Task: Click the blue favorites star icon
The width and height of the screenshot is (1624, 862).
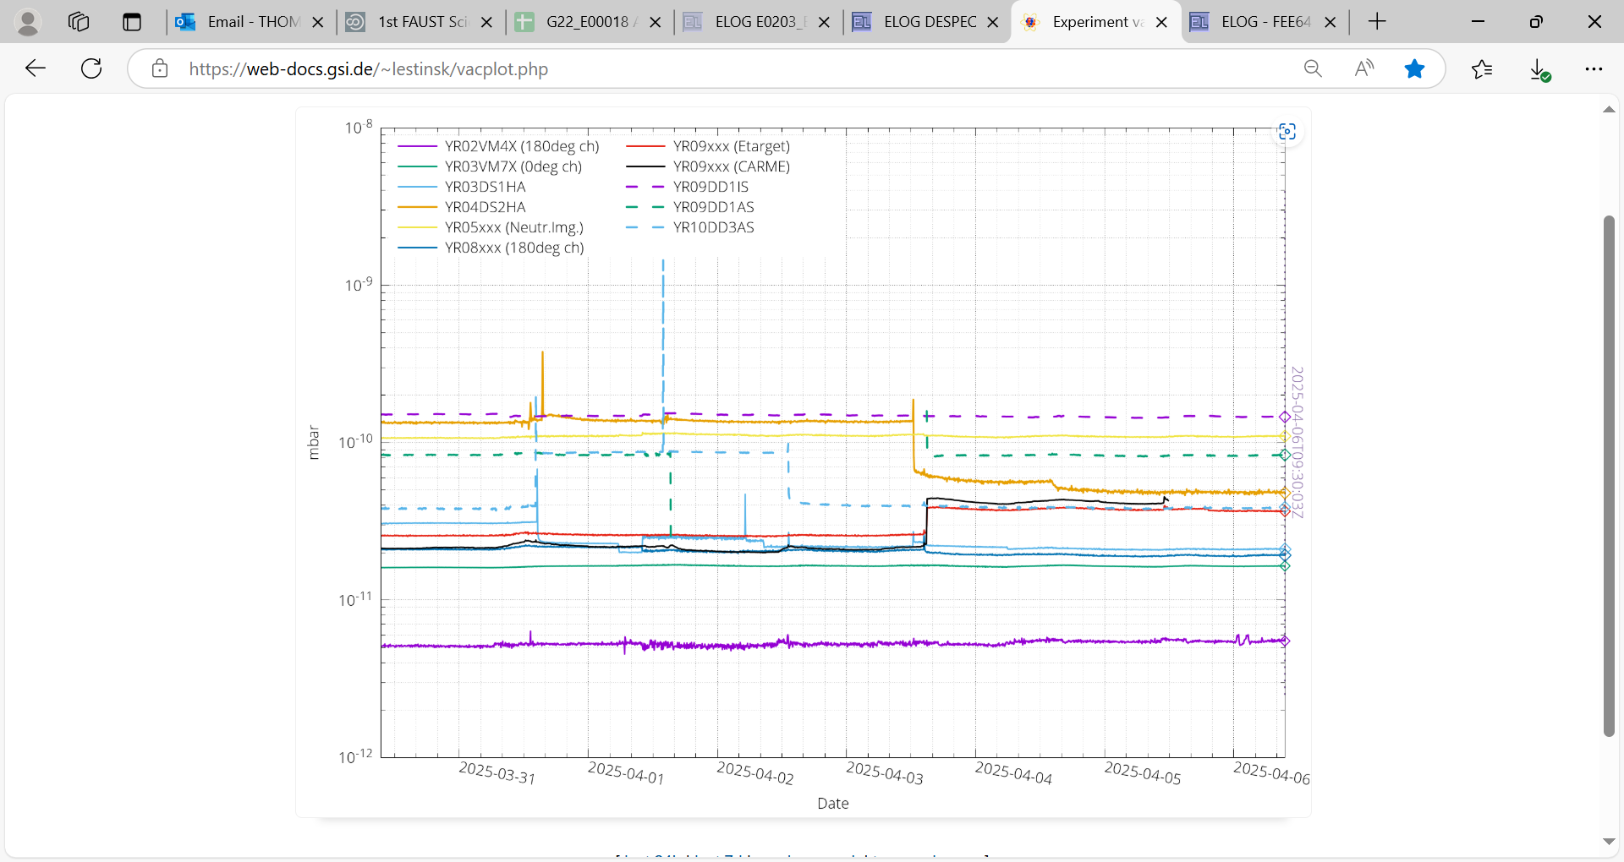Action: click(x=1414, y=68)
